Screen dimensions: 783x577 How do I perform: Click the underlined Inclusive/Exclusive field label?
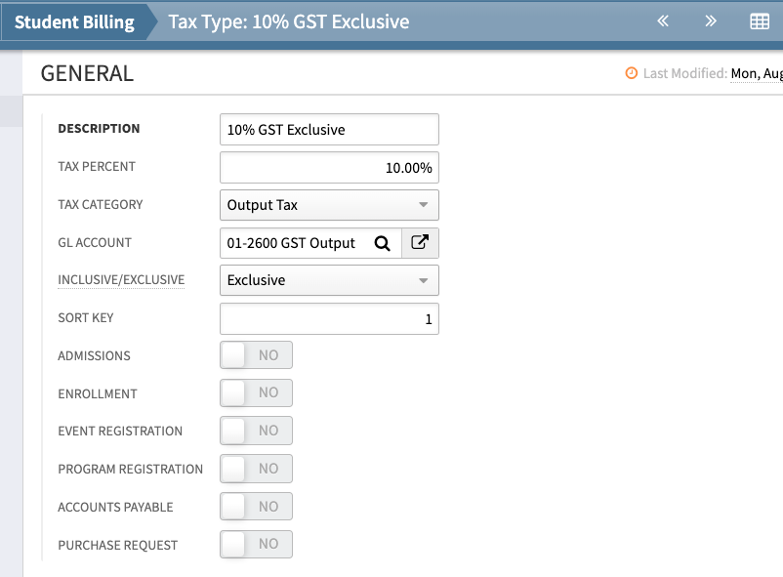click(120, 280)
